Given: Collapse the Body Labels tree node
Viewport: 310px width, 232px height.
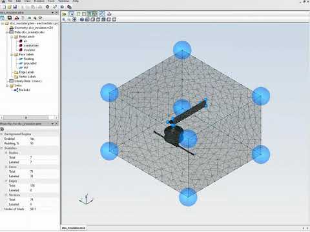Looking at the screenshot, I should pyautogui.click(x=12, y=37).
